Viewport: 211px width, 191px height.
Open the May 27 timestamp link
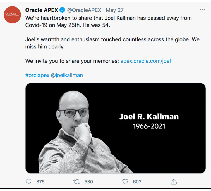coord(115,10)
